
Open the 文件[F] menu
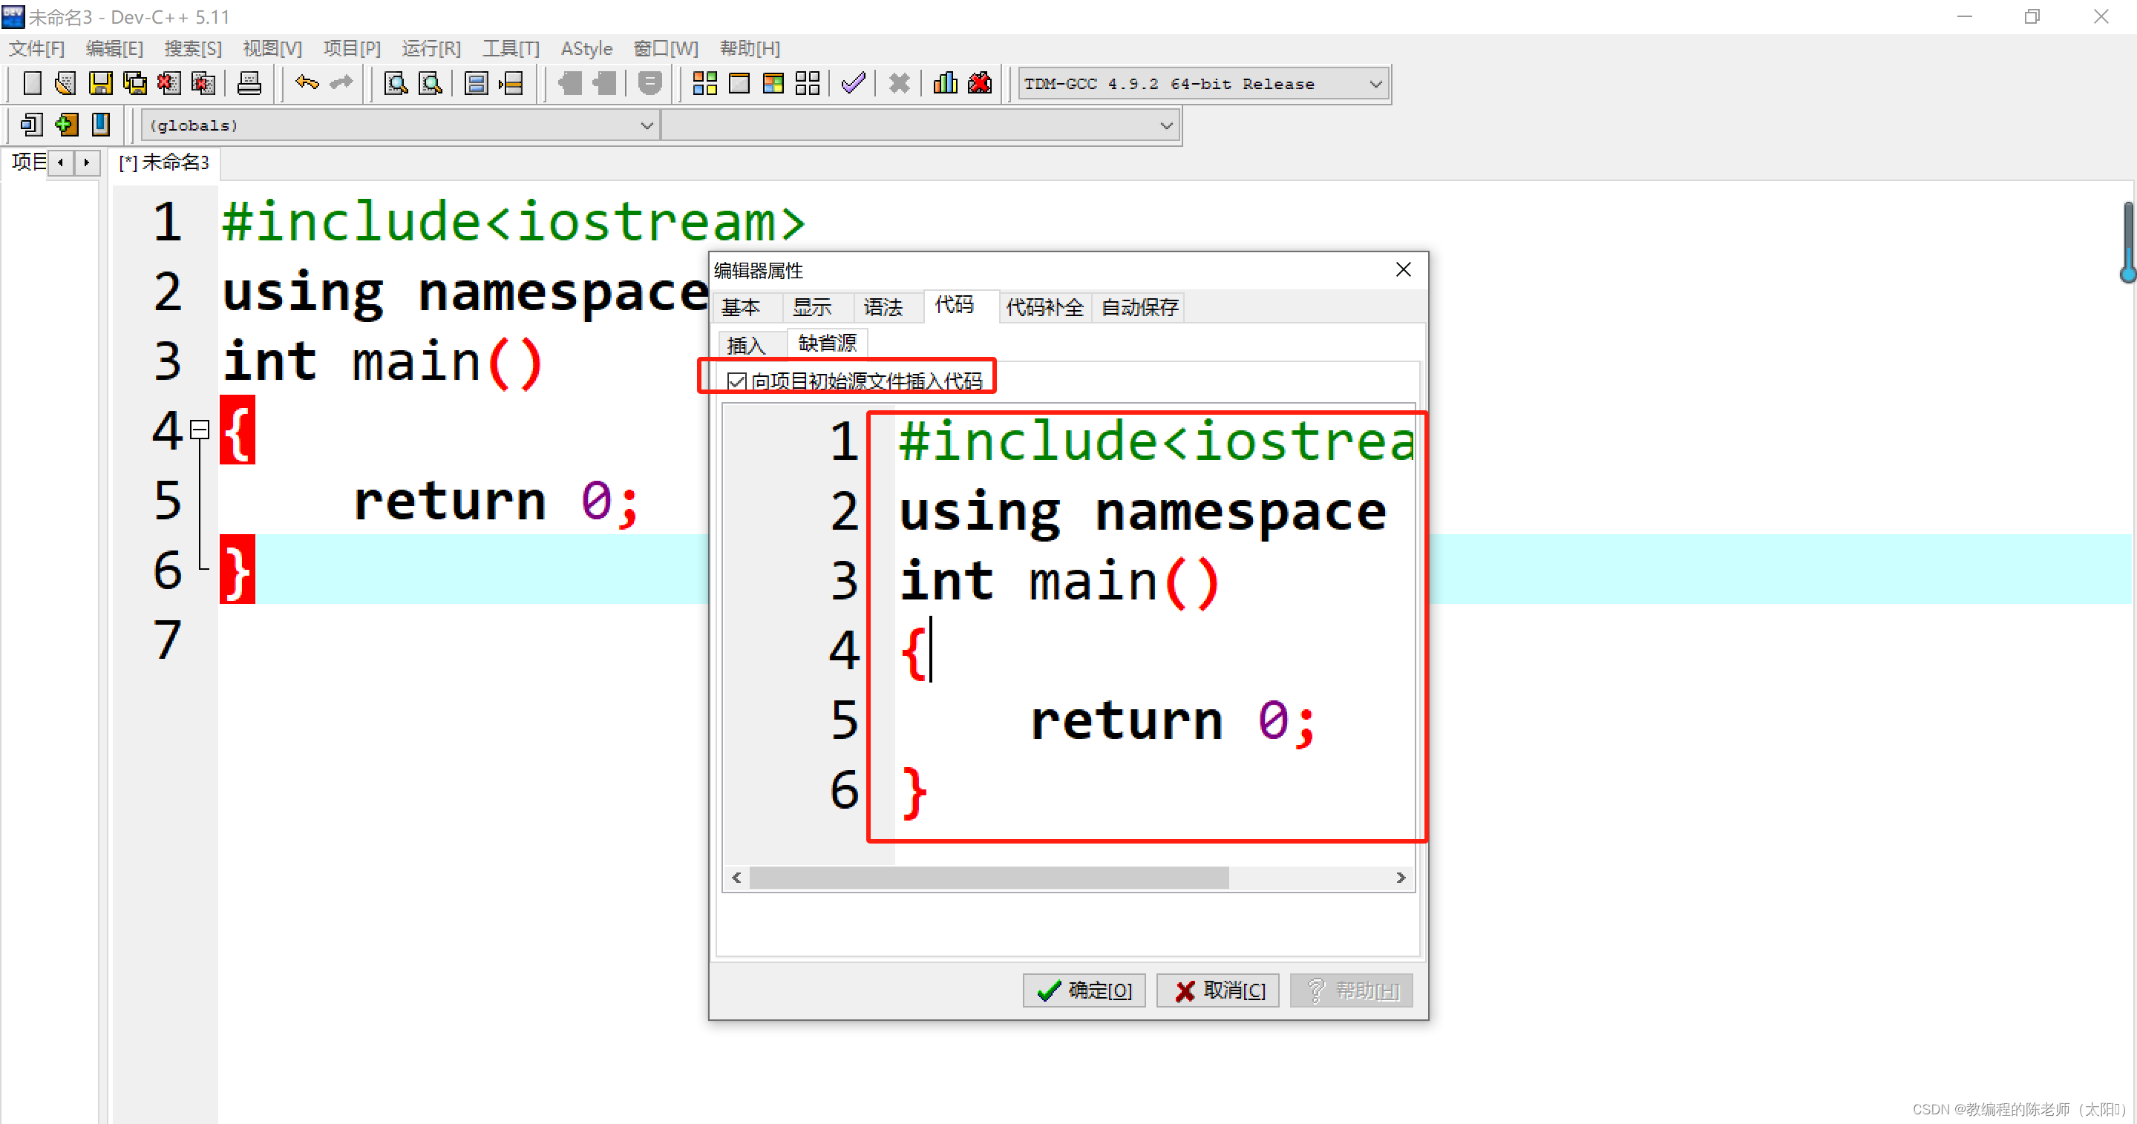(36, 49)
